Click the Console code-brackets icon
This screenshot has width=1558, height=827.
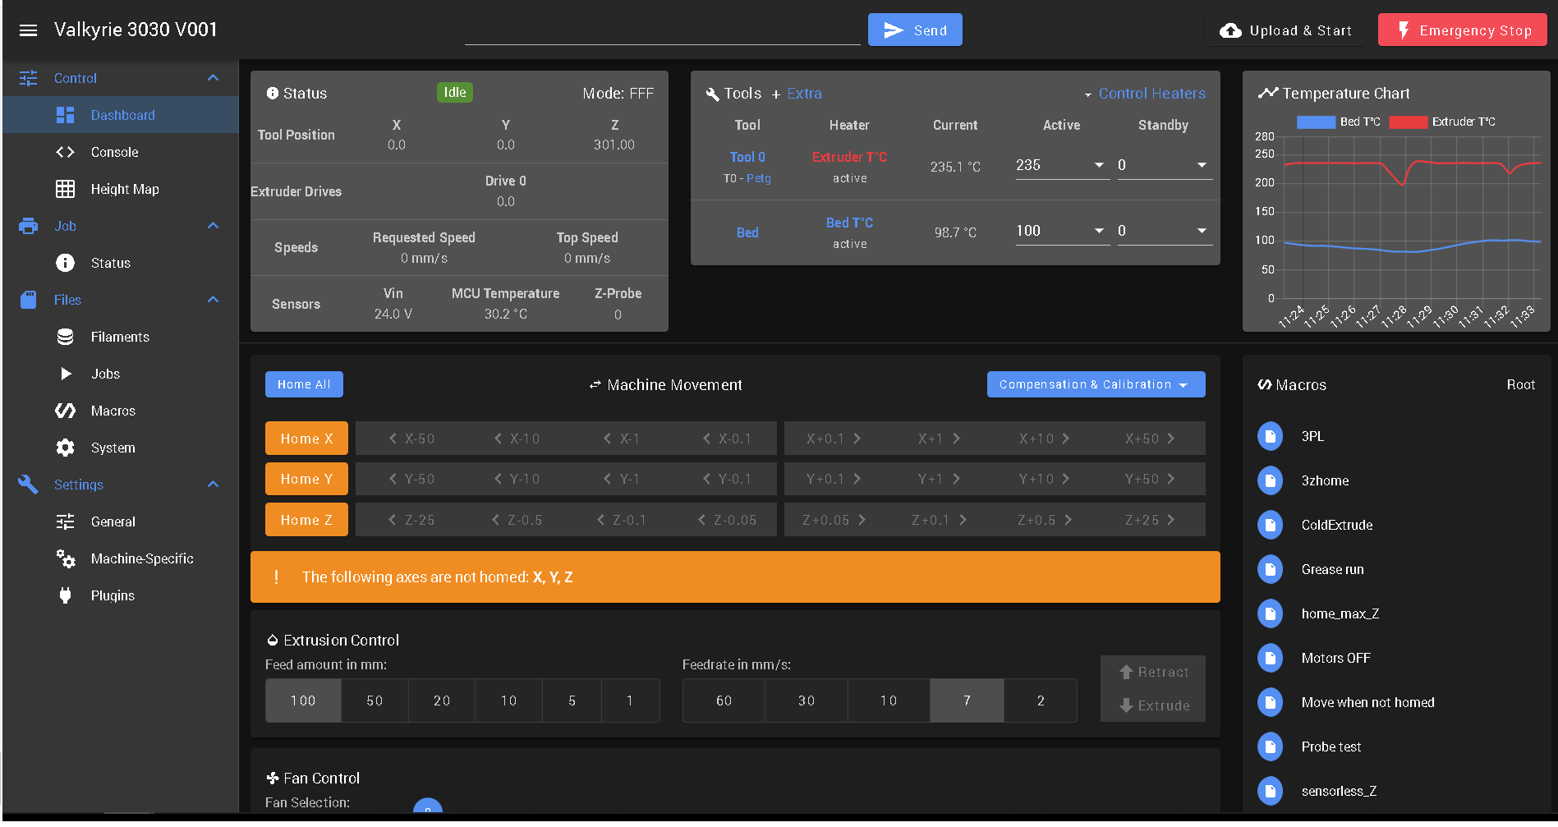[65, 152]
